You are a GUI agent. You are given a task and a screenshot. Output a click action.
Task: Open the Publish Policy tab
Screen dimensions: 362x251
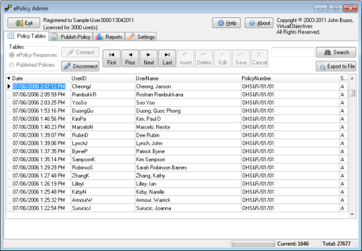(x=71, y=37)
